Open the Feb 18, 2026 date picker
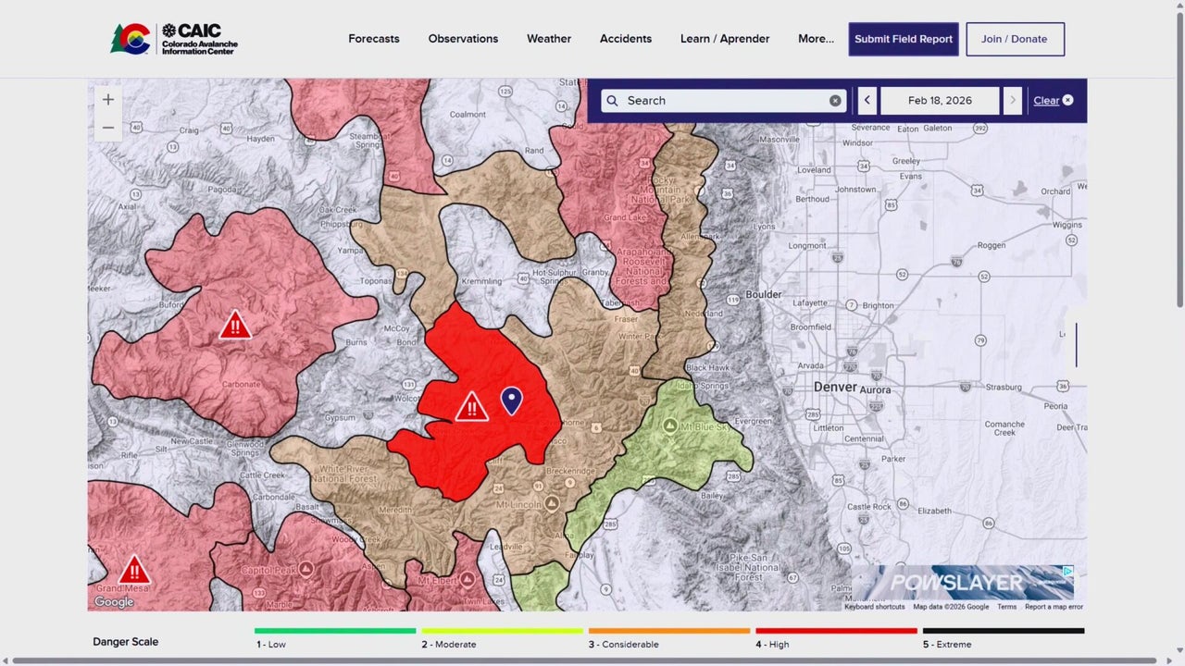The height and width of the screenshot is (666, 1185). point(940,101)
